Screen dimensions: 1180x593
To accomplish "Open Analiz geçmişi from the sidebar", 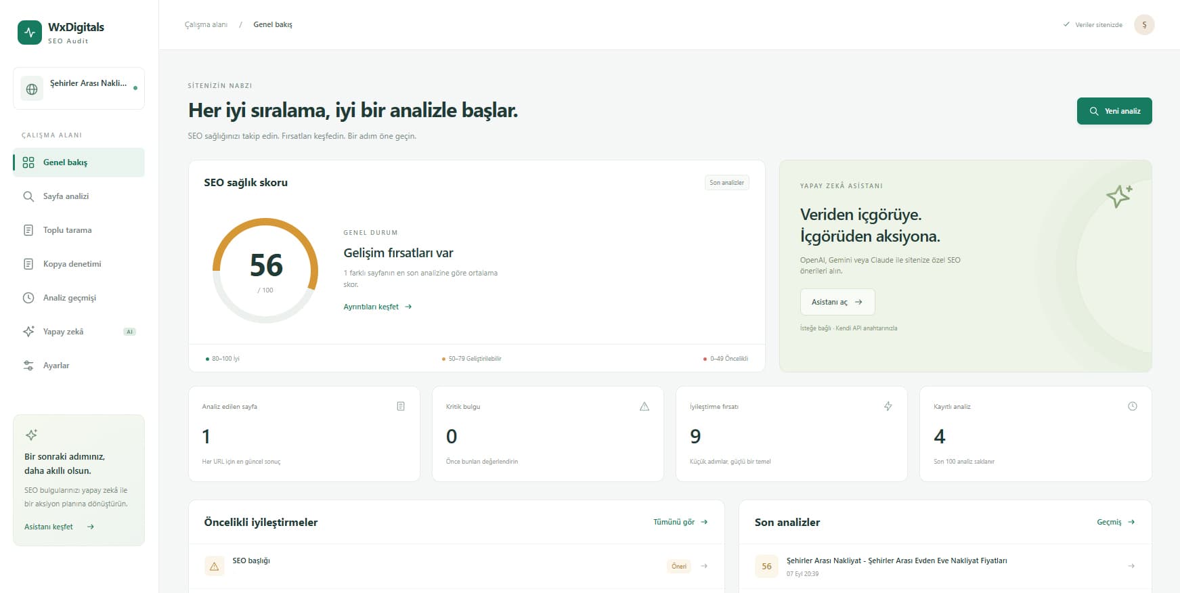I will point(79,298).
